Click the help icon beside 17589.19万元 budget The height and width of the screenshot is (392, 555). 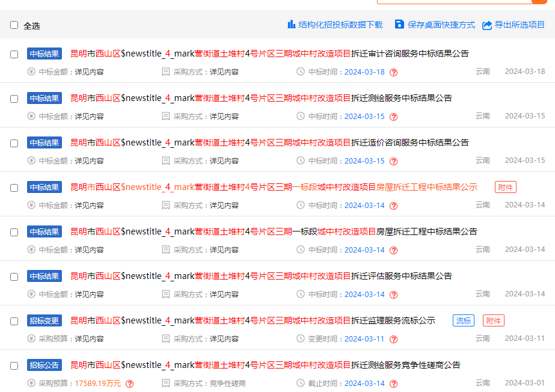pos(130,384)
